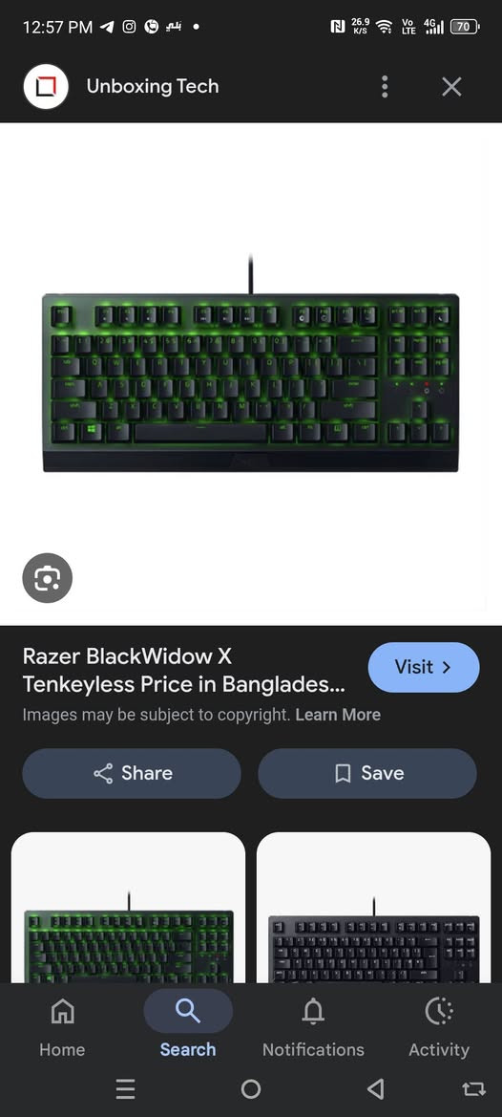Tap the Android back triangle button
The height and width of the screenshot is (1117, 502).
coord(375,1088)
